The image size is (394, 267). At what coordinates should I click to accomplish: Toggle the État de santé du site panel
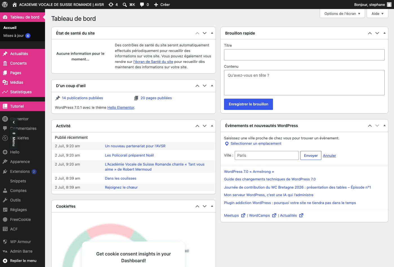pos(212,33)
